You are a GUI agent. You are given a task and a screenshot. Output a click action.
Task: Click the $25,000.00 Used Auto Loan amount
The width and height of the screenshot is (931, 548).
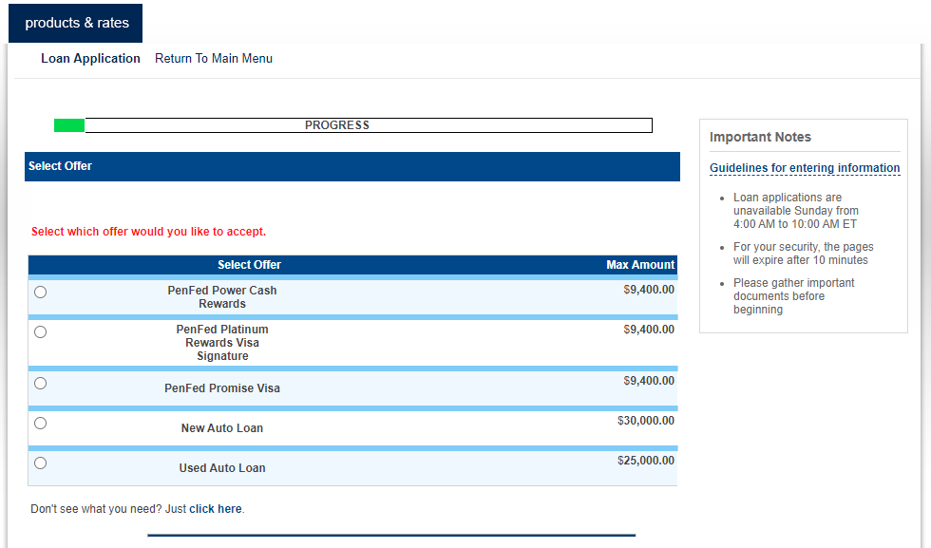(x=645, y=461)
